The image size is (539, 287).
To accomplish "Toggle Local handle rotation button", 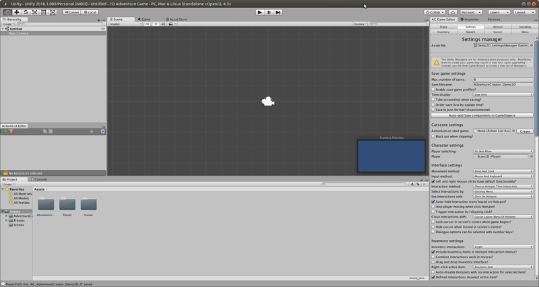I will click(90, 12).
